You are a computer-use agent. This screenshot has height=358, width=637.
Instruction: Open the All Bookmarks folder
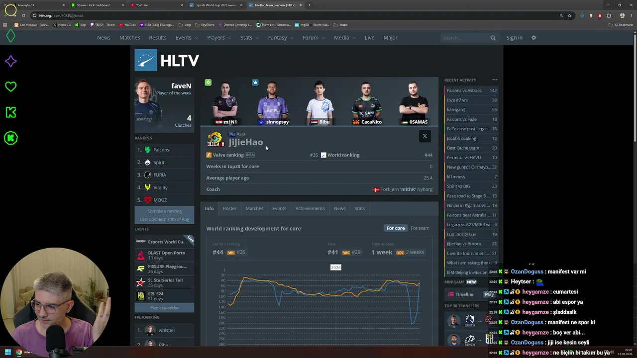621,25
